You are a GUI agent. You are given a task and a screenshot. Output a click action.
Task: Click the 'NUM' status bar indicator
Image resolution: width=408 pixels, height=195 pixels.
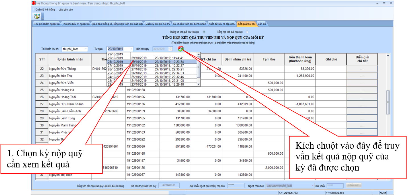click(383, 193)
